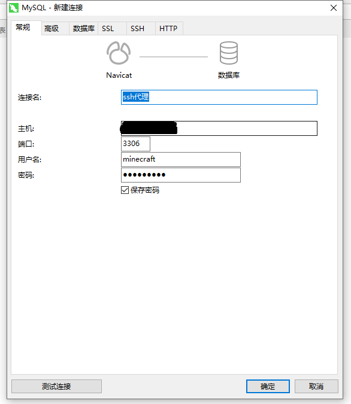Screen dimensions: 351x404
Task: Focus the 连接名 input field
Action: 219,97
